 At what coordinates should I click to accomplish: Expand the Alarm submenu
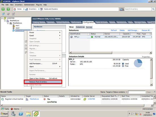[x=45, y=67]
